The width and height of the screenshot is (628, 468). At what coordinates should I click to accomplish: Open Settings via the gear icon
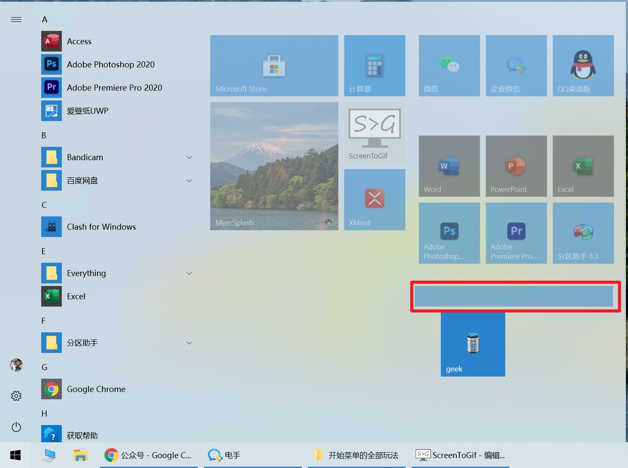click(x=16, y=396)
